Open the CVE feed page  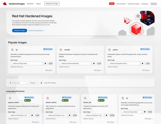30,4
